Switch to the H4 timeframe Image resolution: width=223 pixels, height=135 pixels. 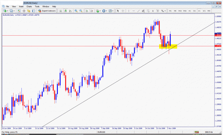pos(194,11)
